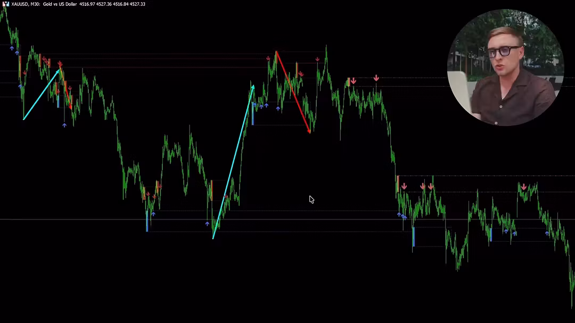The height and width of the screenshot is (323, 575).
Task: Click the circular presenter webcam overlay
Action: 505,67
